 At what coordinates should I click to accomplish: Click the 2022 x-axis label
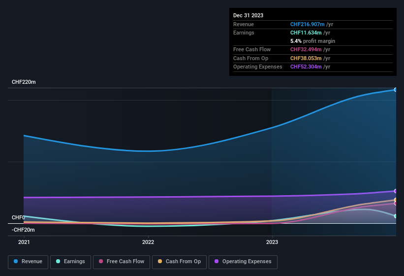point(148,242)
